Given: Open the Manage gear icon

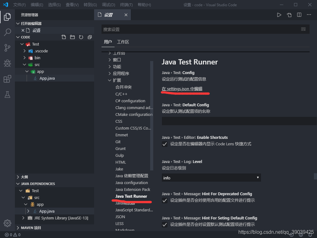Looking at the screenshot, I should tap(7, 223).
